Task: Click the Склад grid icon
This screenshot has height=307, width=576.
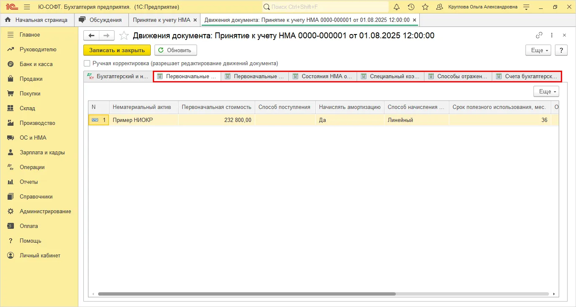Action: pos(11,108)
